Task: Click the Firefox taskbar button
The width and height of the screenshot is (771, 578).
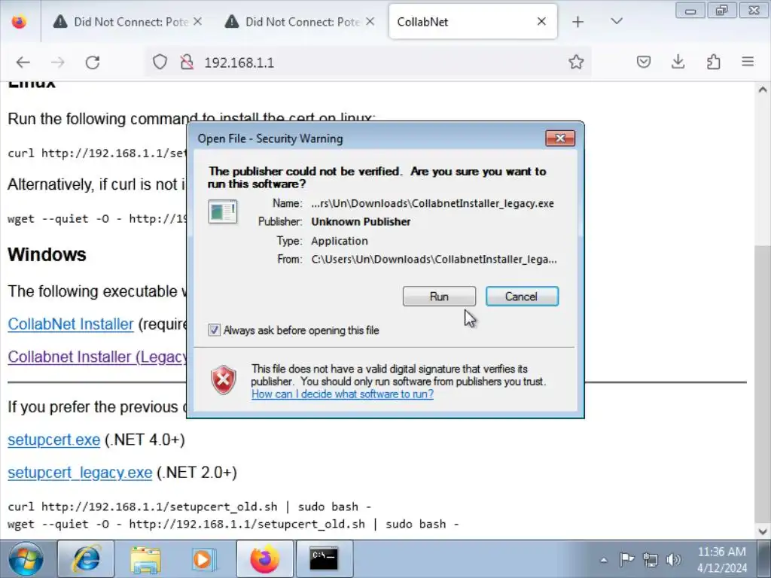Action: click(264, 559)
